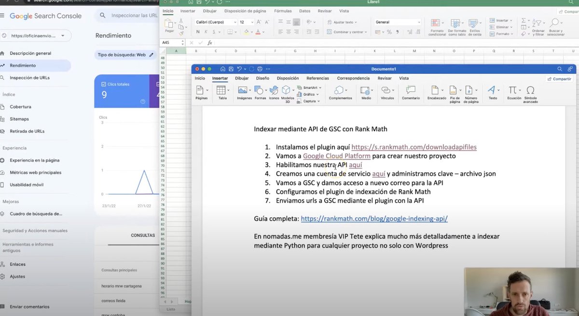The image size is (579, 316).
Task: Click Excel Pegar paste icon
Action: click(x=169, y=23)
